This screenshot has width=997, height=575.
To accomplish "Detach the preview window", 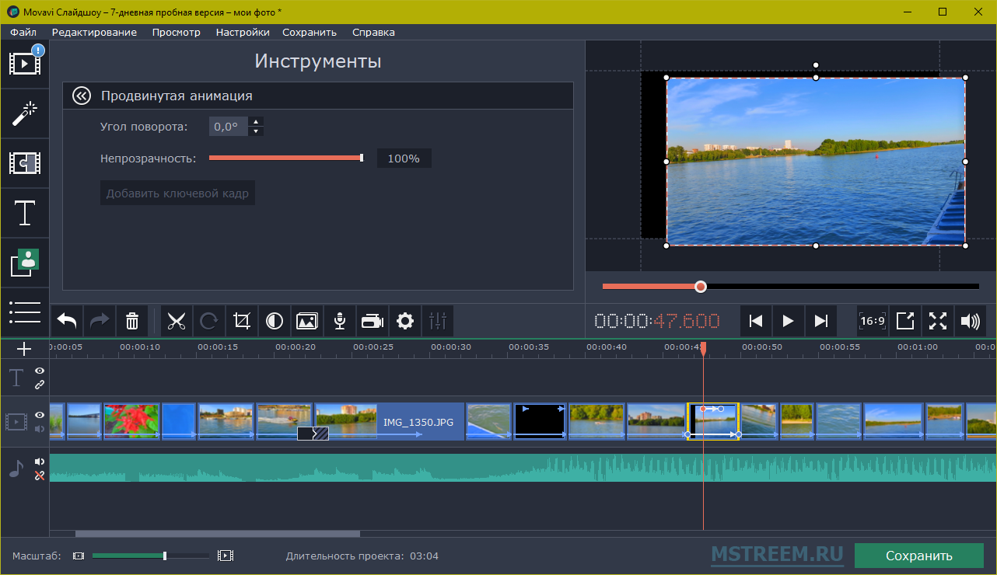I will [x=905, y=321].
